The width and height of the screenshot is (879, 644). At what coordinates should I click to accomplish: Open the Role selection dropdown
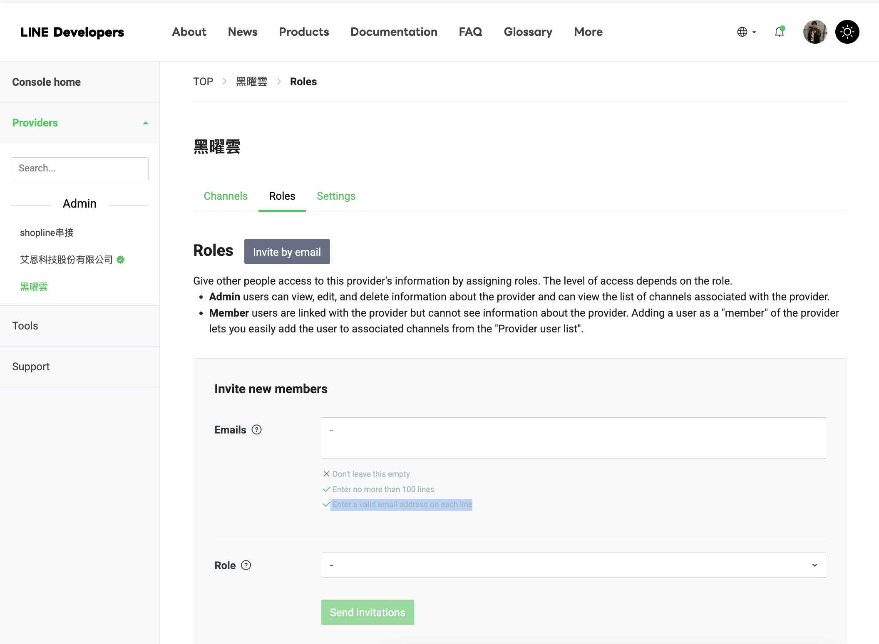[573, 565]
